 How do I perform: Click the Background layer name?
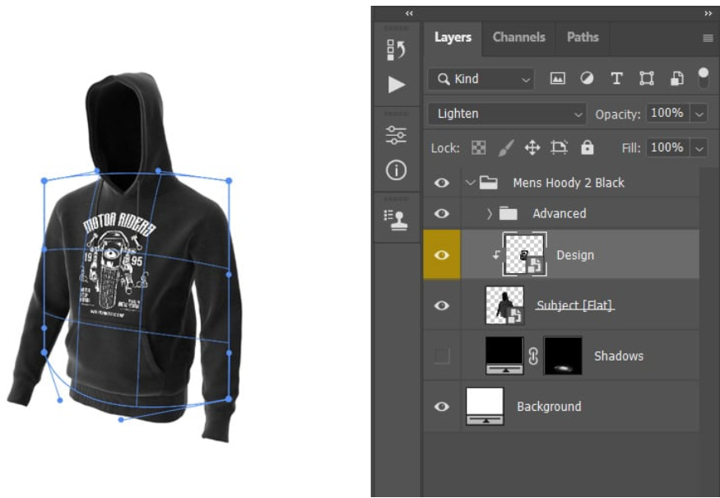click(x=549, y=407)
